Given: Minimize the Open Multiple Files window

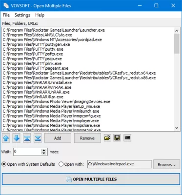Looking at the screenshot, I should coord(140,6).
